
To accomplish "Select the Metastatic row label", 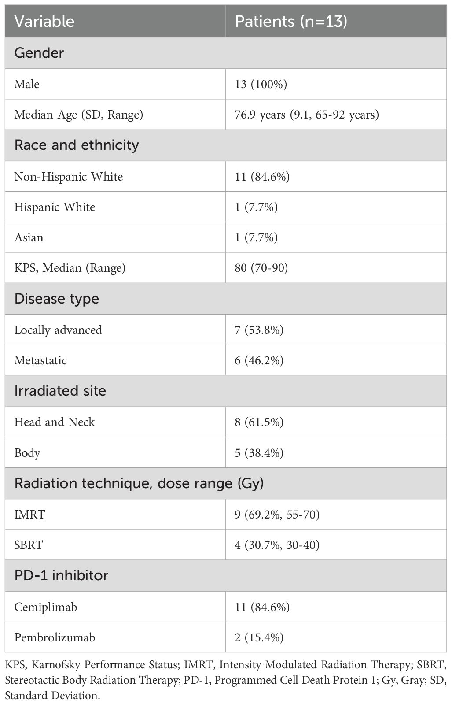I will pos(40,360).
